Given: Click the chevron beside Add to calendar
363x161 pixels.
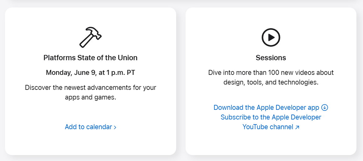Looking at the screenshot, I should click(115, 127).
